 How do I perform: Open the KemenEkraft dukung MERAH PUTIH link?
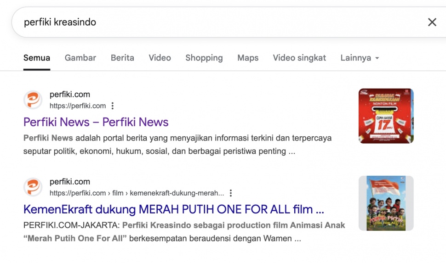pos(174,210)
